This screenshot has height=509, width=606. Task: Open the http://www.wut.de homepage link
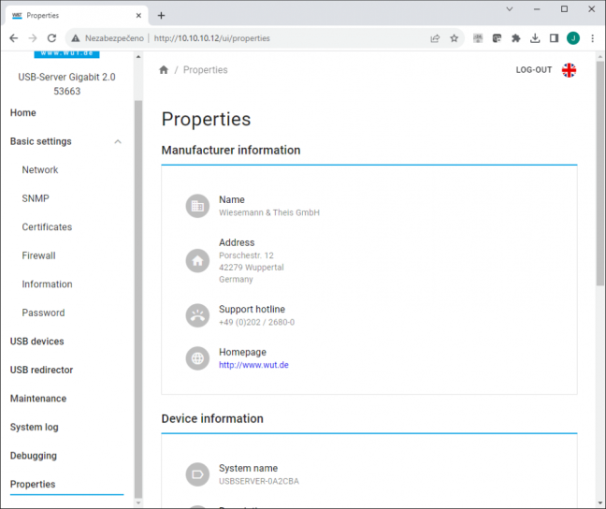[253, 365]
